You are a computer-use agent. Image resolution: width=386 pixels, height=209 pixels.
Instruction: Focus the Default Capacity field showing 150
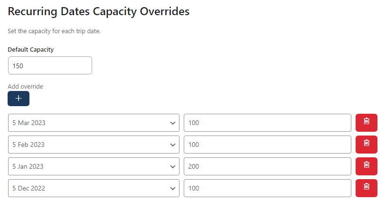50,66
